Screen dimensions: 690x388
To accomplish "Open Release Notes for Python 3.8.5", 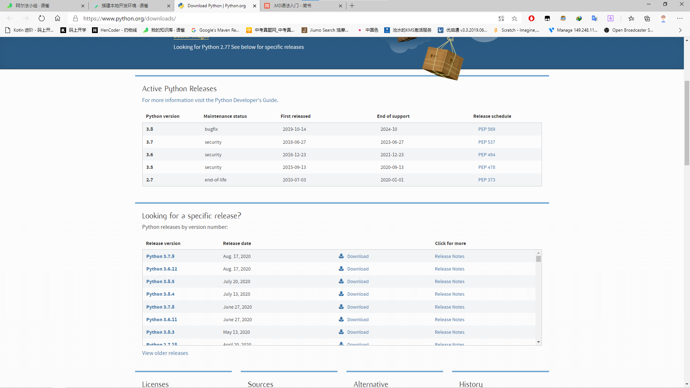I will click(450, 282).
